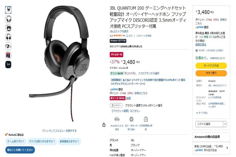The image size is (236, 157).
Task: Click the Amazon delivery truck icon
Action: 117,119
